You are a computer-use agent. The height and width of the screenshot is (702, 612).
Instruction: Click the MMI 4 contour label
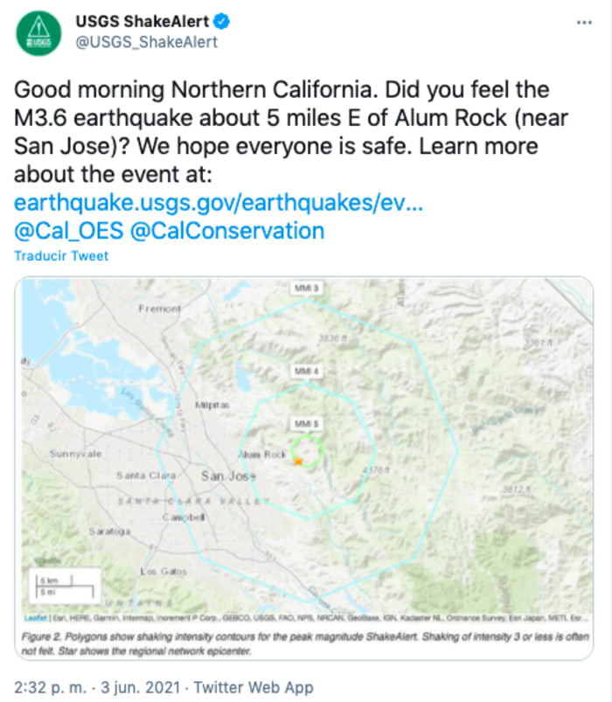point(305,372)
